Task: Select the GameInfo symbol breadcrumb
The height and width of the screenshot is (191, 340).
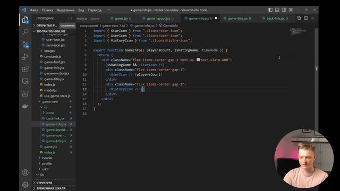Action: (168, 25)
